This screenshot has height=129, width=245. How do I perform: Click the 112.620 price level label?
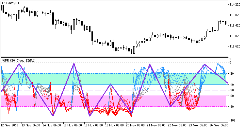235,46
